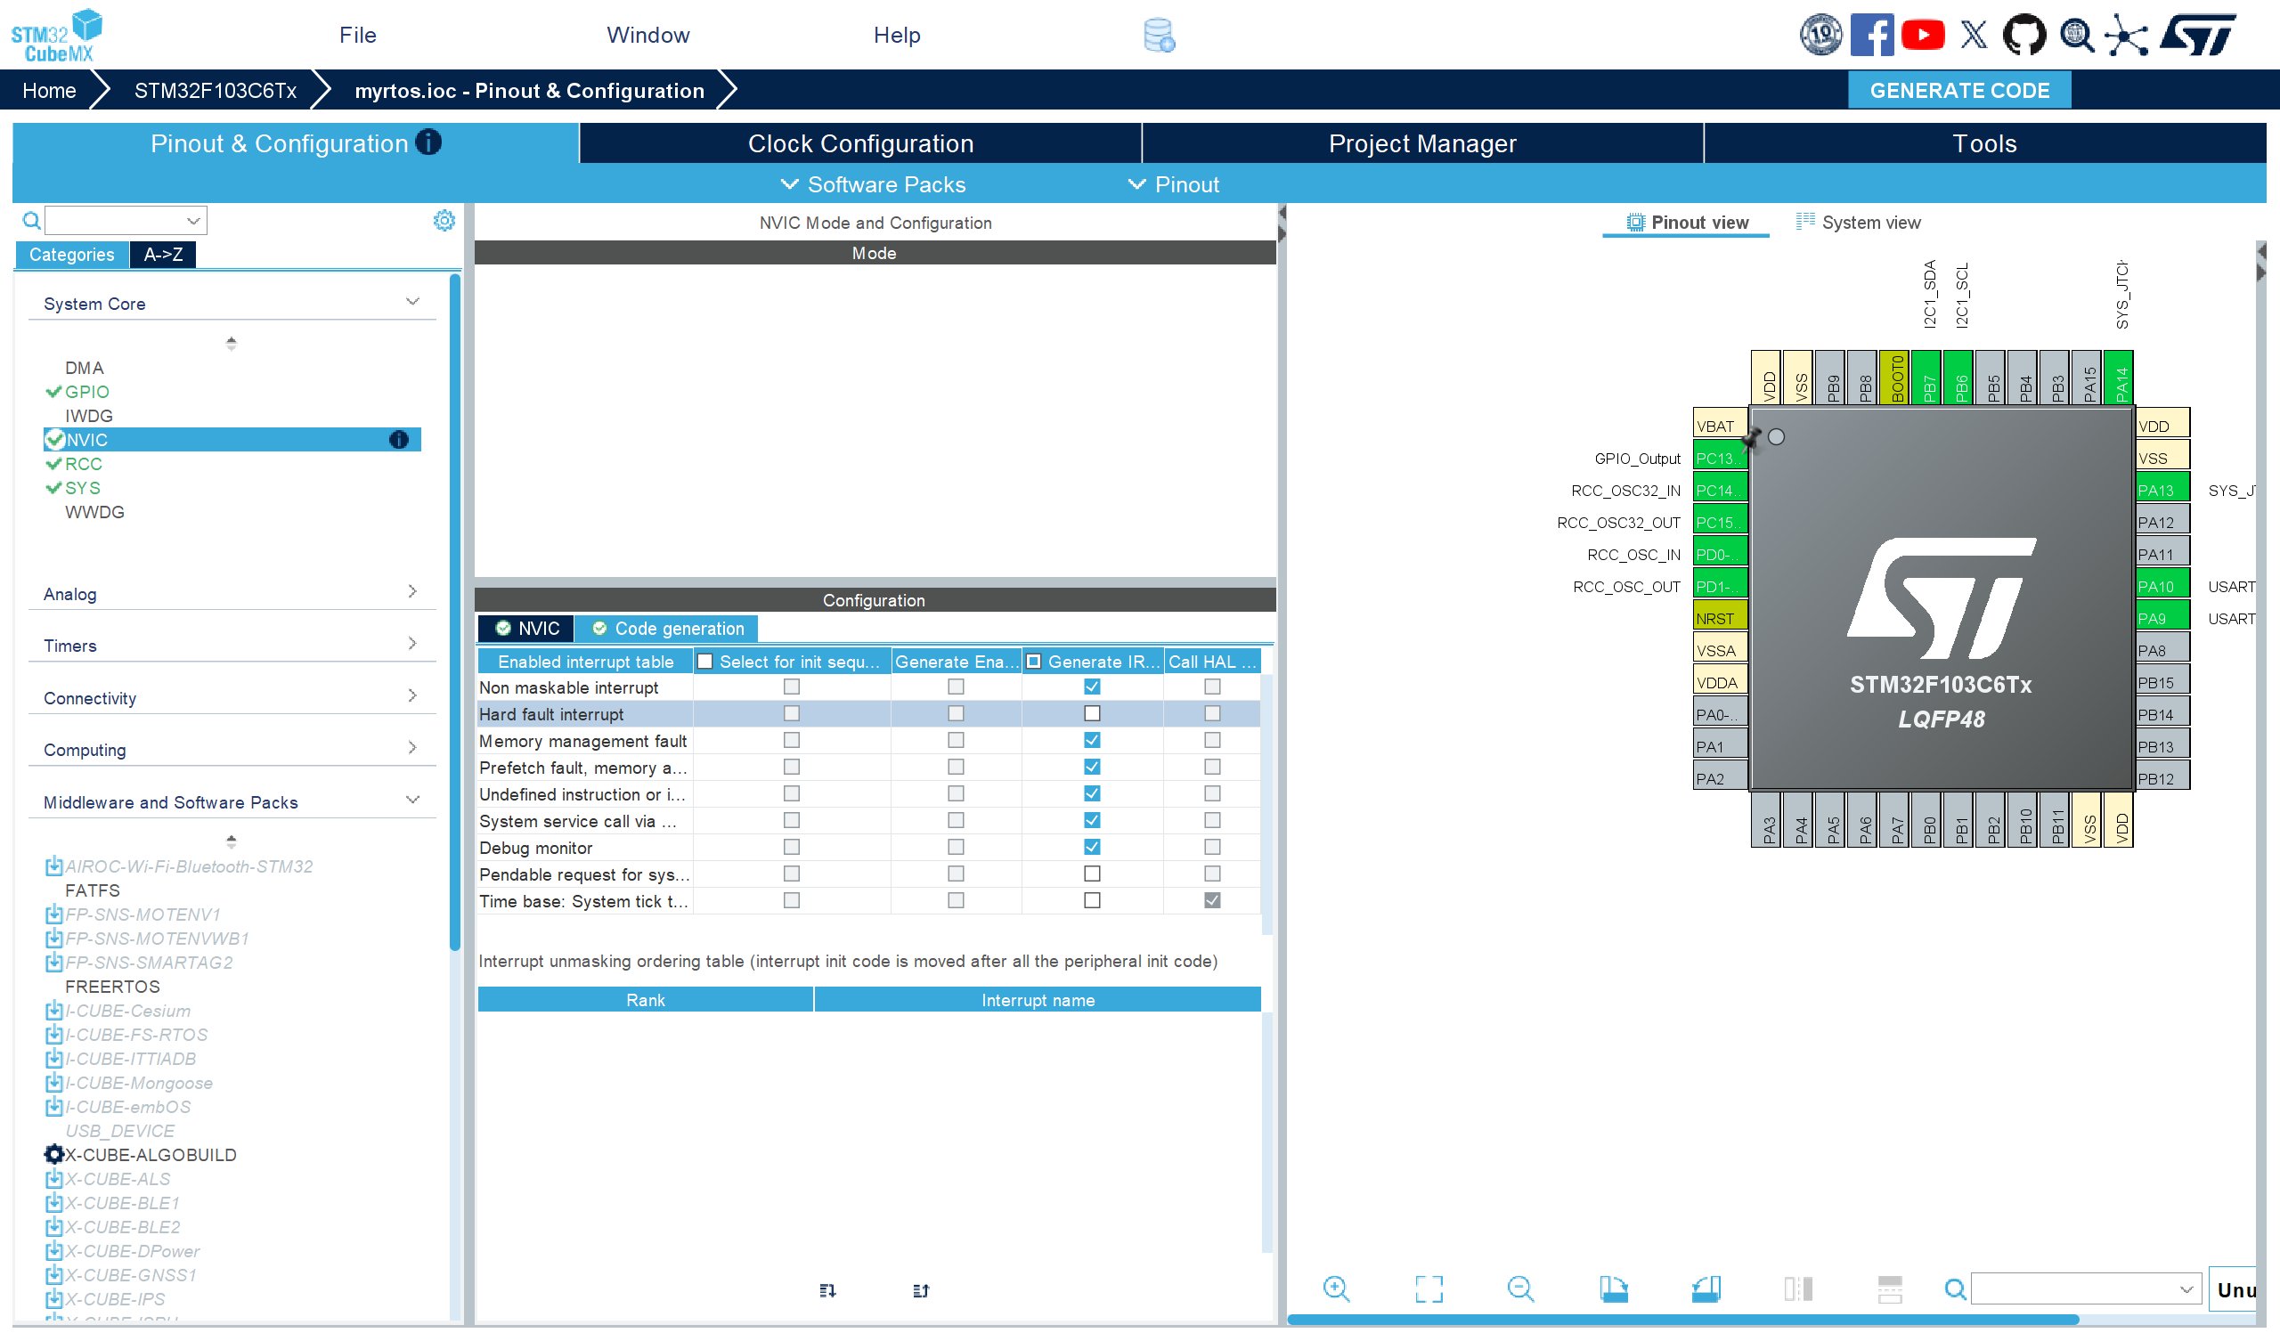Click the NVIC info icon in System Core
Image resolution: width=2280 pixels, height=1341 pixels.
coord(399,440)
